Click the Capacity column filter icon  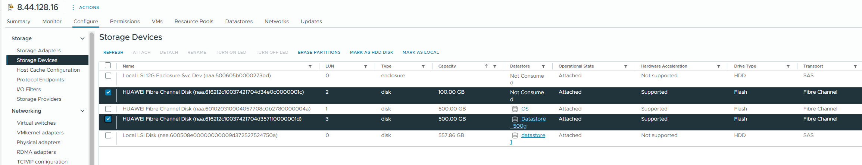pos(495,66)
